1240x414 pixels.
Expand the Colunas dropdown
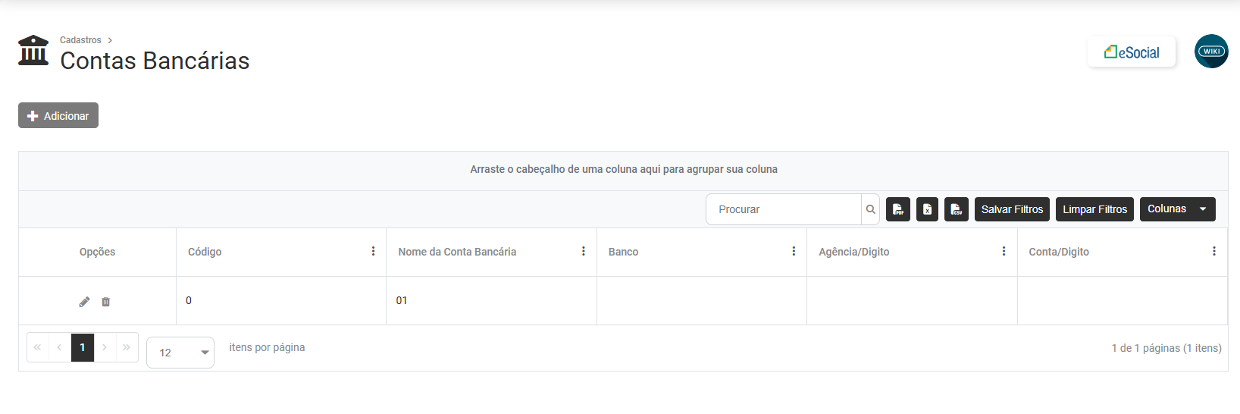[x=1177, y=209]
